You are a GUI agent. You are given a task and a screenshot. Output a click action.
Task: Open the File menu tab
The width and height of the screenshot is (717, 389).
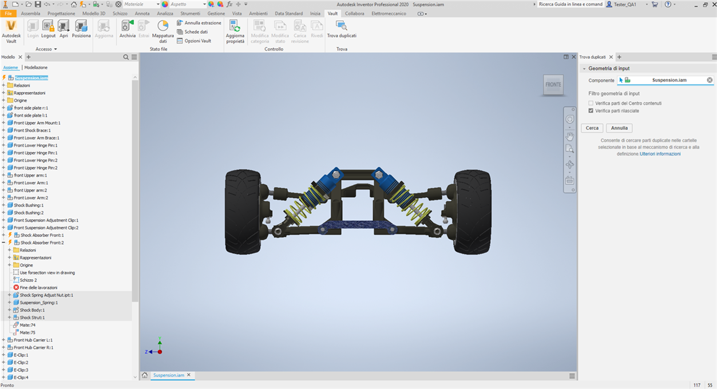click(8, 13)
